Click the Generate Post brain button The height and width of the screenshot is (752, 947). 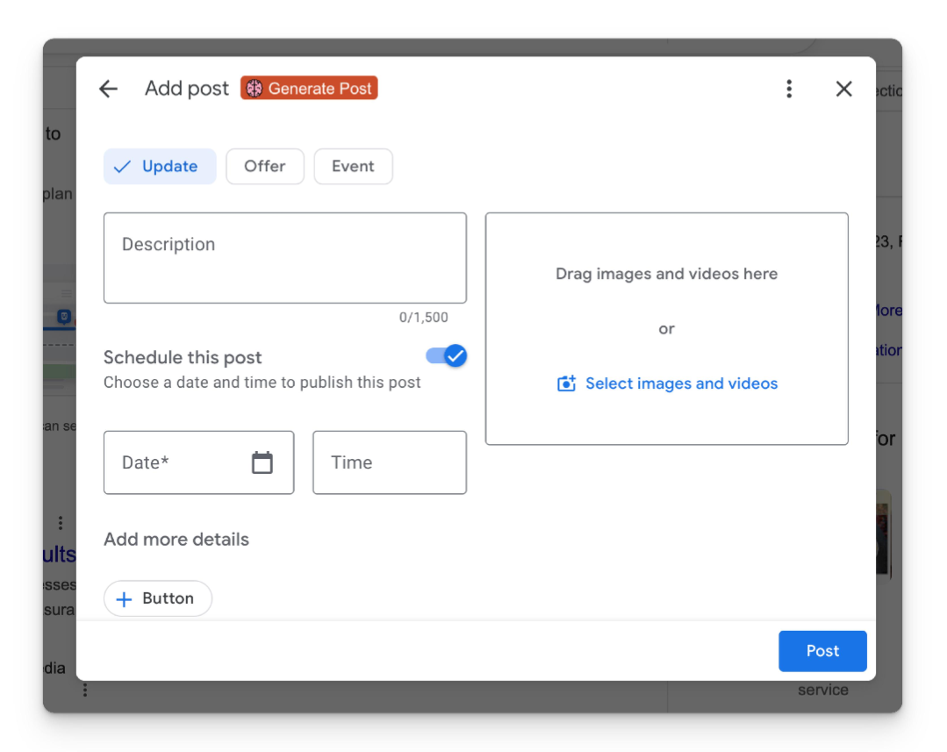309,89
